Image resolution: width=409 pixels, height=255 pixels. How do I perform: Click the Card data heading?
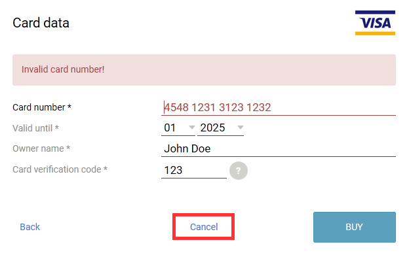coord(41,23)
